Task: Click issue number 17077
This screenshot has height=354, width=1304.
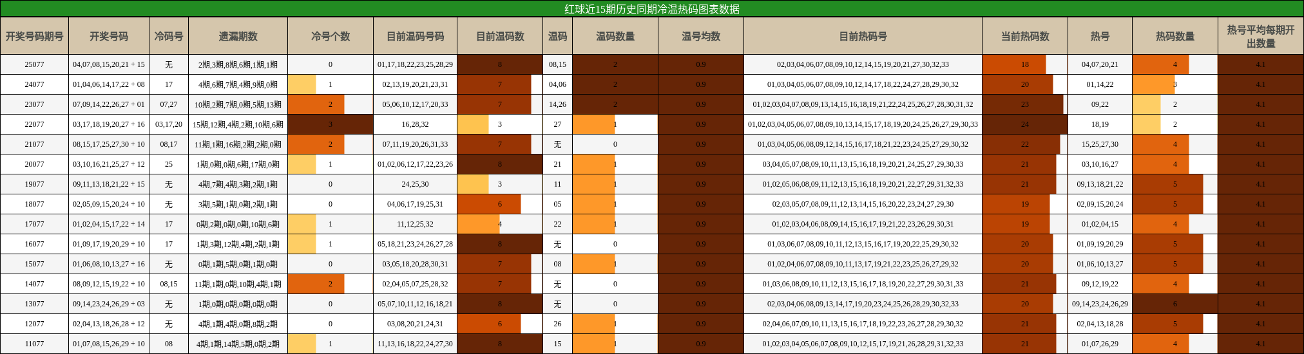Action: [34, 224]
